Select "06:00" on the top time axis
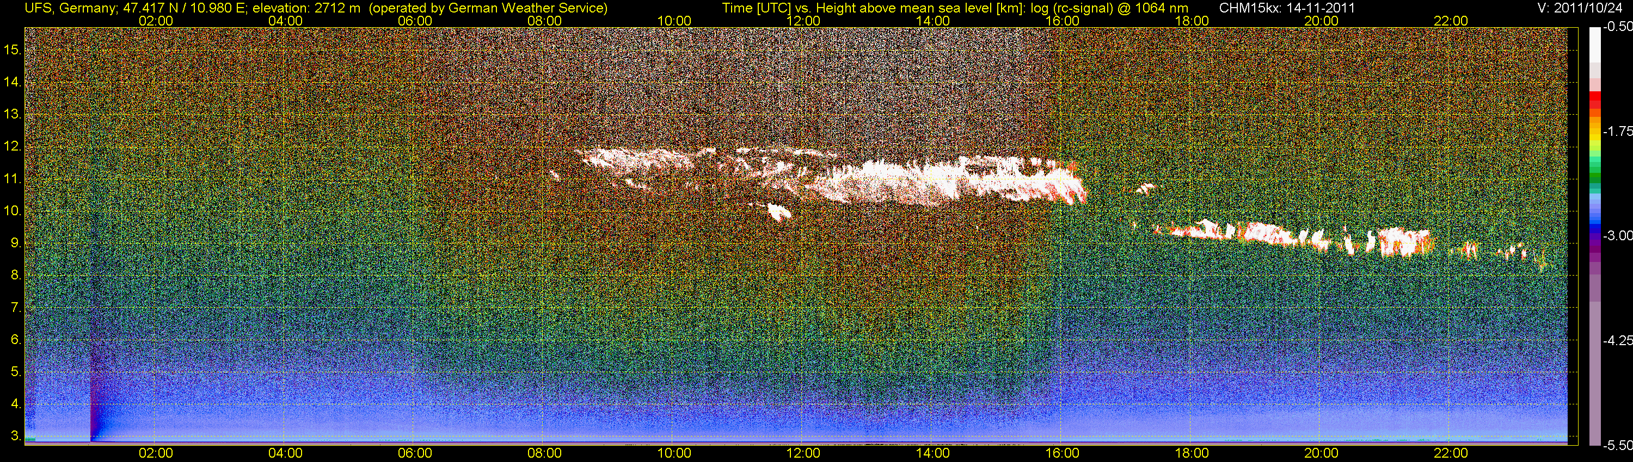The height and width of the screenshot is (462, 1633). point(415,21)
